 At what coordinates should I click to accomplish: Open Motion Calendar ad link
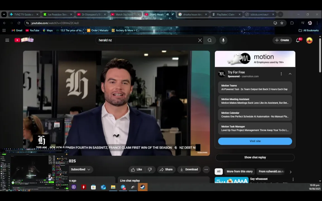255,115
